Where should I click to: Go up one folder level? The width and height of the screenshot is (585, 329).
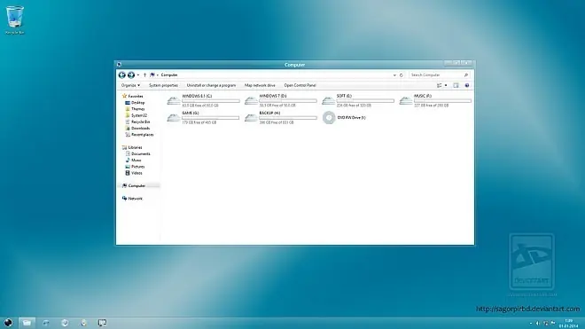coord(144,75)
